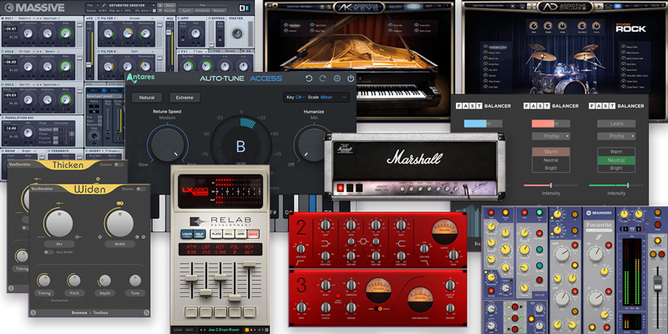The width and height of the screenshot is (668, 334).
Task: Click the Master knob in Massive
Action: [237, 33]
